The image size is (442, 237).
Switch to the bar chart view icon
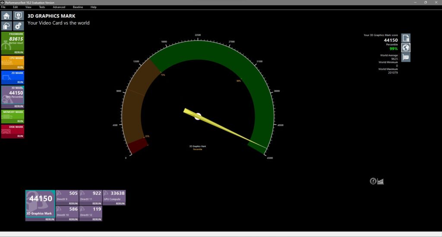click(381, 181)
